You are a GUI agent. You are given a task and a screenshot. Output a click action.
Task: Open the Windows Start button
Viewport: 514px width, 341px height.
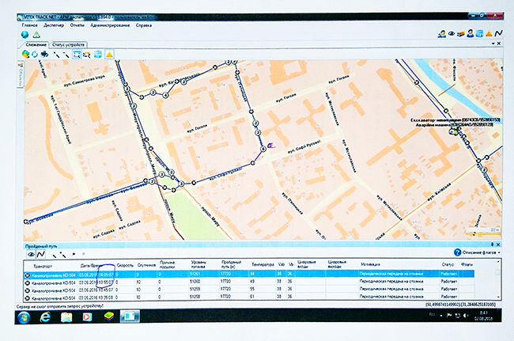(22, 316)
